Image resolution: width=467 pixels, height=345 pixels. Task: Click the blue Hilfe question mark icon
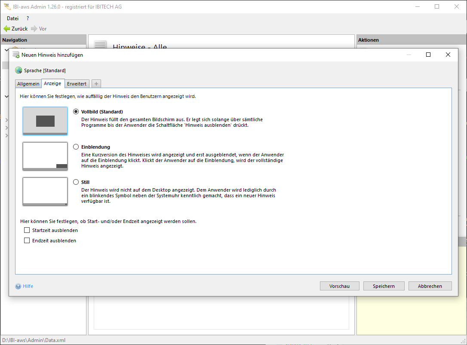coord(18,286)
